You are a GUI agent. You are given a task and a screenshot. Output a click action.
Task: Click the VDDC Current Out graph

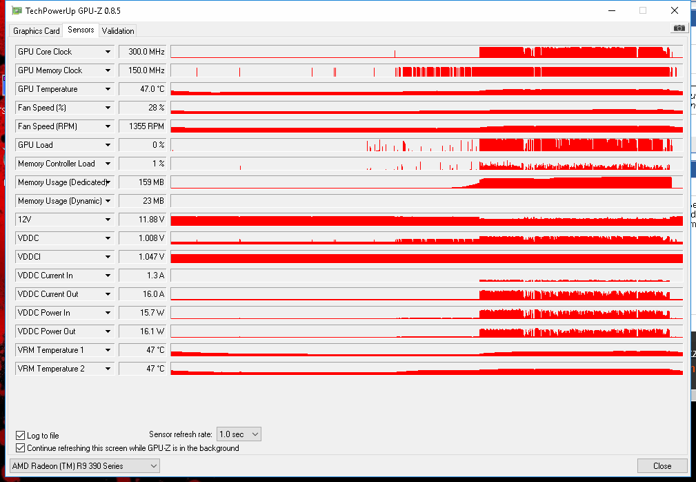pos(426,294)
